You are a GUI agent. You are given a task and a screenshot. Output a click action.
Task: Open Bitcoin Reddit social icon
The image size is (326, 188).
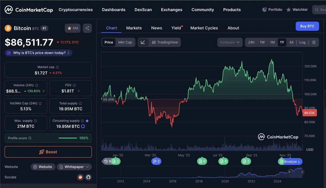tap(80, 177)
